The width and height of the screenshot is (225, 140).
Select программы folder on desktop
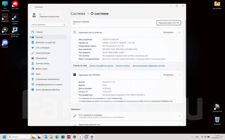point(217,5)
